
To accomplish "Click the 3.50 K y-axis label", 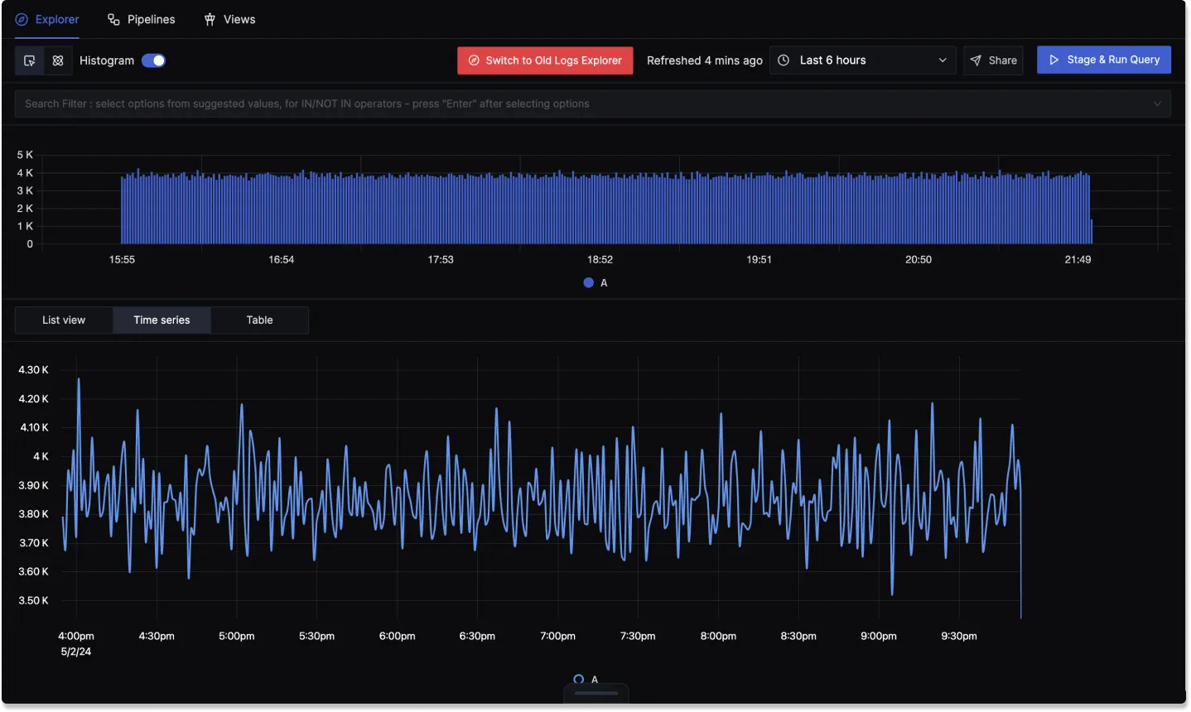I will point(33,601).
